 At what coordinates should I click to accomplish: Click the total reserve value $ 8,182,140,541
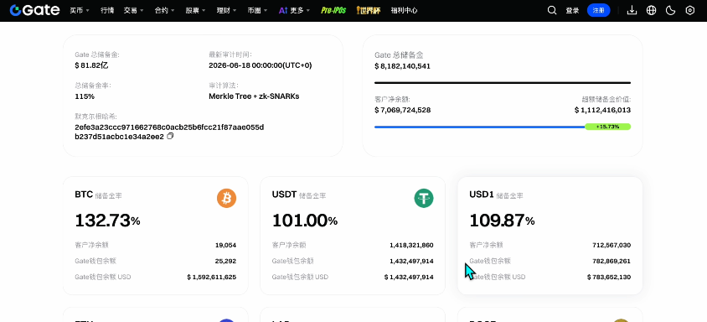[x=402, y=66]
